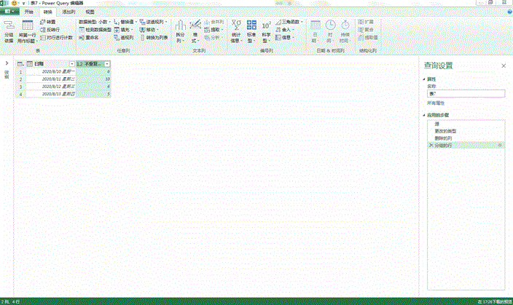The height and width of the screenshot is (305, 513).
Task: Click the 所有属性 link
Action: (x=436, y=103)
